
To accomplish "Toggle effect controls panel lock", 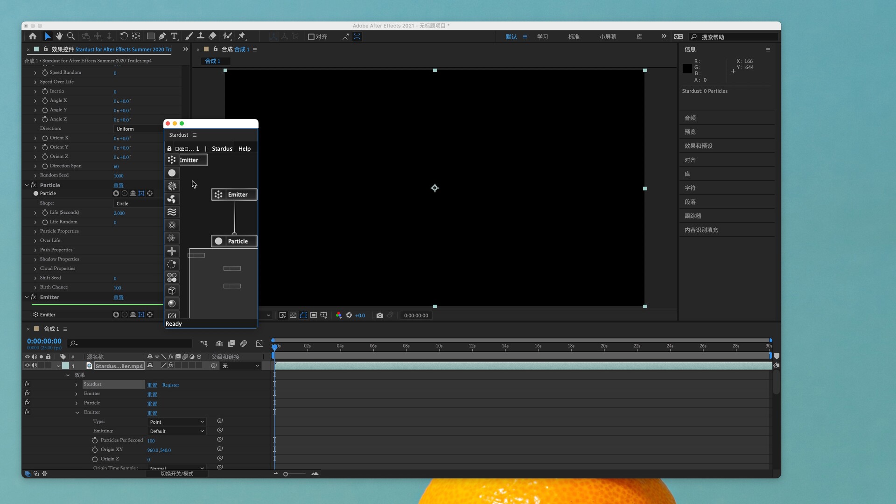I will (x=45, y=49).
